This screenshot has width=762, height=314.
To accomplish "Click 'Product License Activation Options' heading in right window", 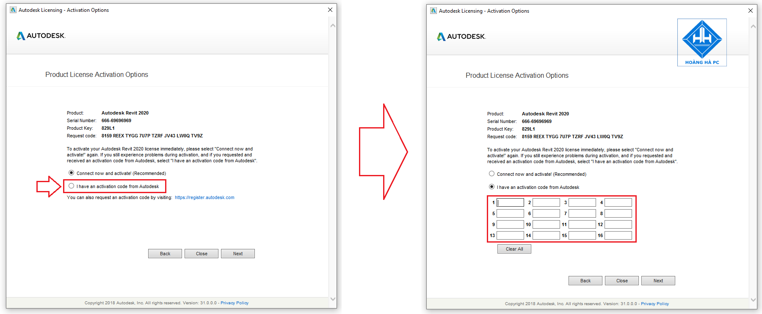I will [x=517, y=75].
